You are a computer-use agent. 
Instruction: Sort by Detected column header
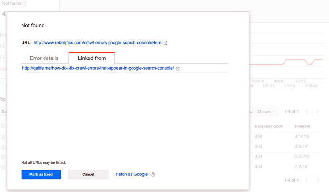point(303,126)
